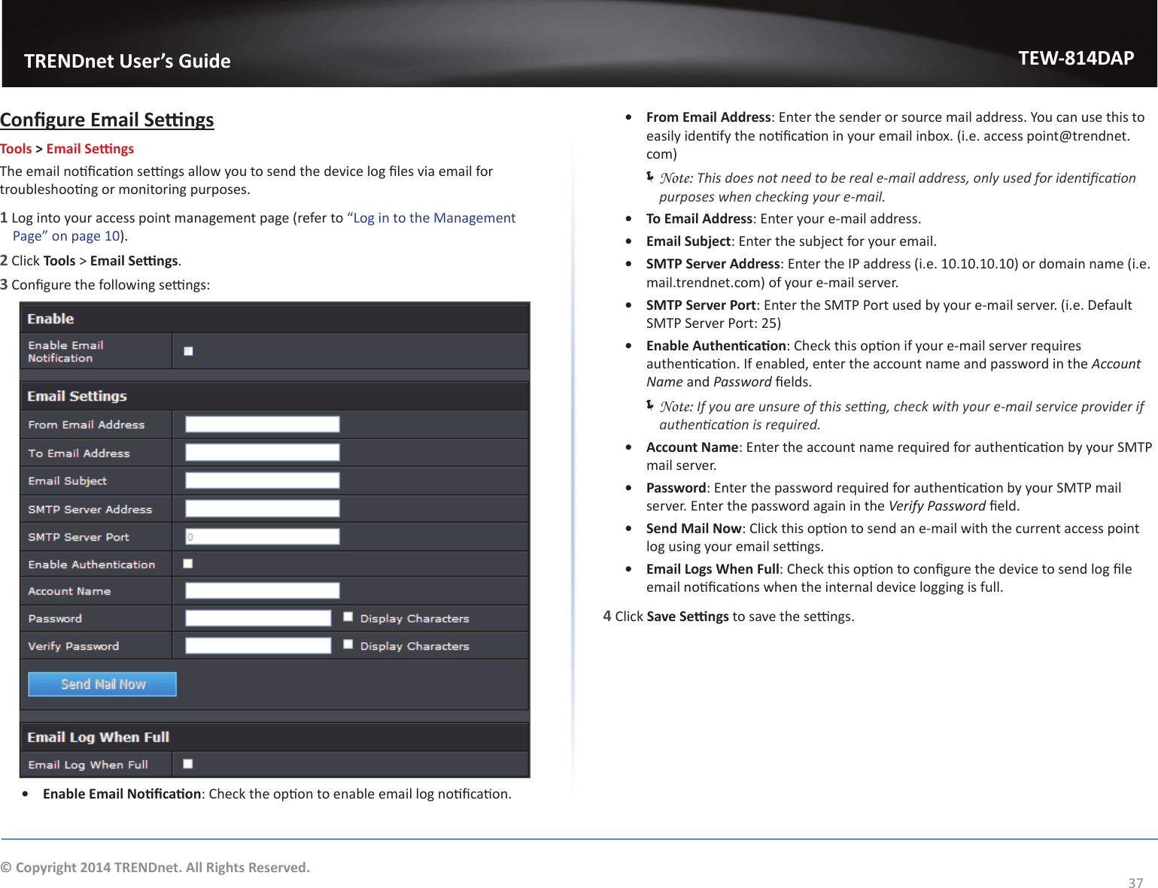
Task: Click the bold SMTP Server Address bullet term
Action: click(713, 264)
